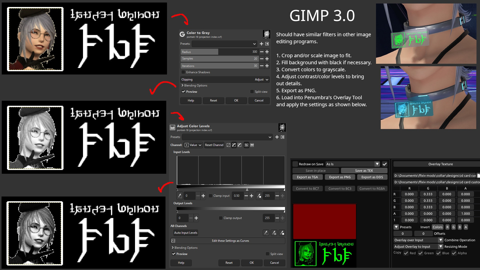Click Help in Adjust Color Levels dialog
Screen dimensions: 480x270
click(x=181, y=263)
